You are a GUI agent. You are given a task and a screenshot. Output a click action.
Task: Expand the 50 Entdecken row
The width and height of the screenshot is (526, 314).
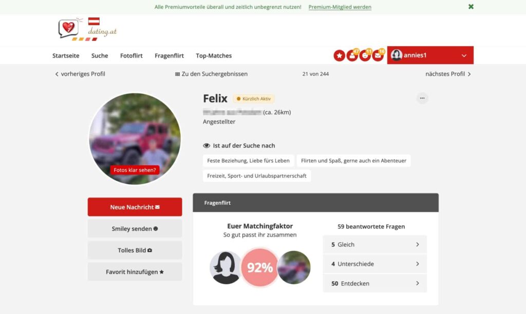374,284
